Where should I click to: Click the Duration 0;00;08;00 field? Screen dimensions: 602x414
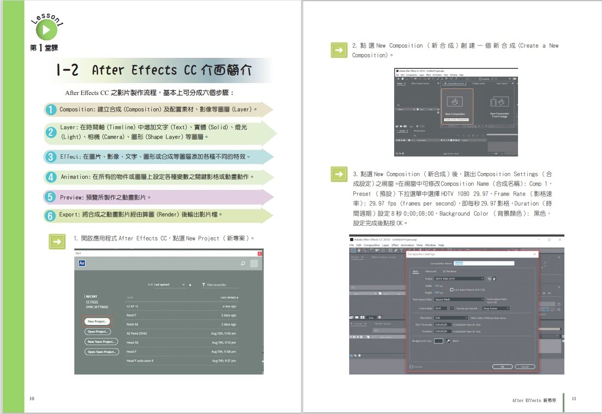coord(443,331)
